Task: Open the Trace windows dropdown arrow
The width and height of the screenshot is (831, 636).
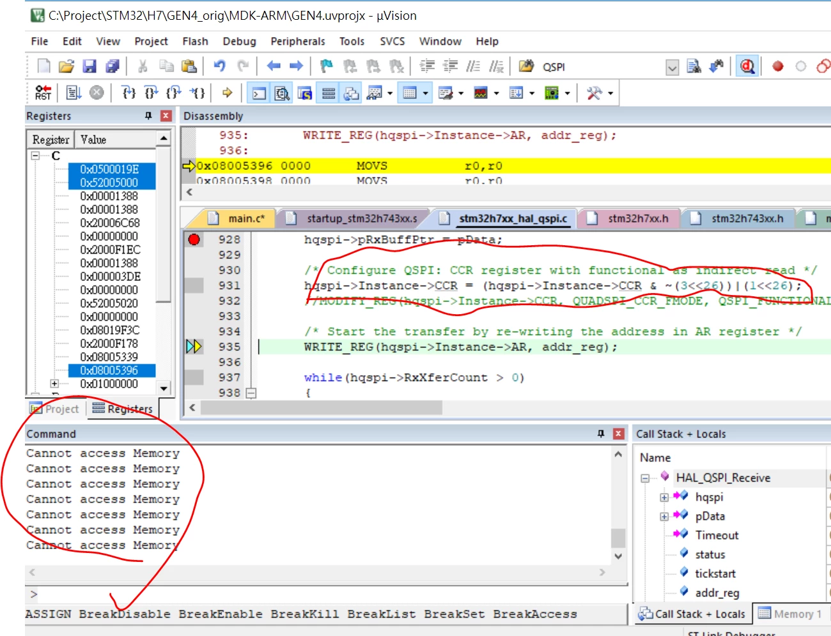Action: tap(532, 93)
